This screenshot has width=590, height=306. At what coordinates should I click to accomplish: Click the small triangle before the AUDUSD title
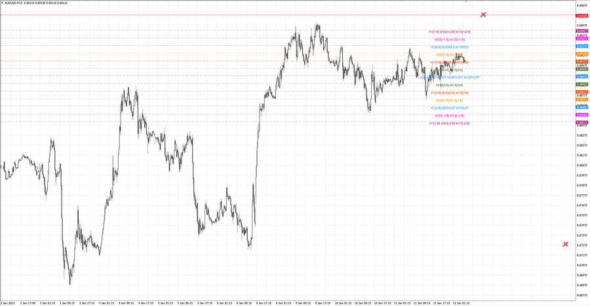2,3
